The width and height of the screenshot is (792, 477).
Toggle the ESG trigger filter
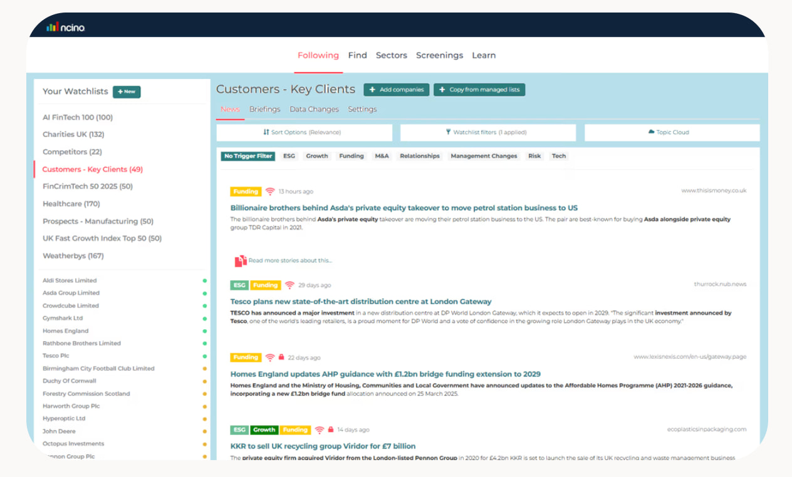coord(289,156)
